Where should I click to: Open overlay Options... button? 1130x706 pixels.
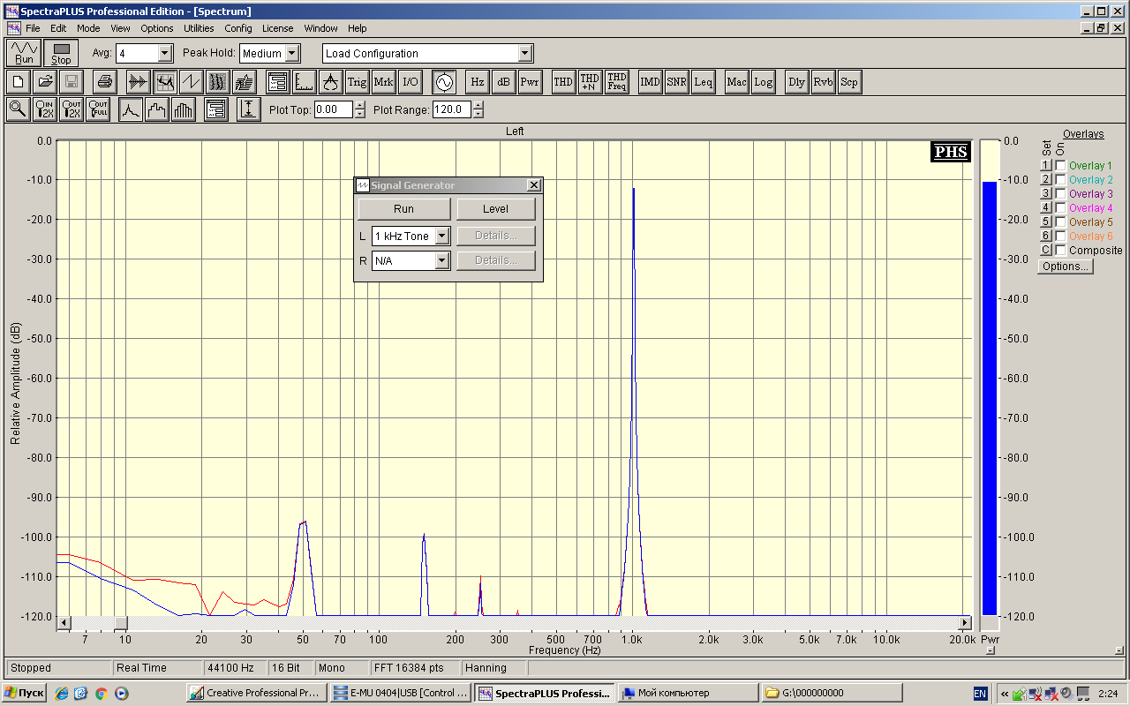1066,267
